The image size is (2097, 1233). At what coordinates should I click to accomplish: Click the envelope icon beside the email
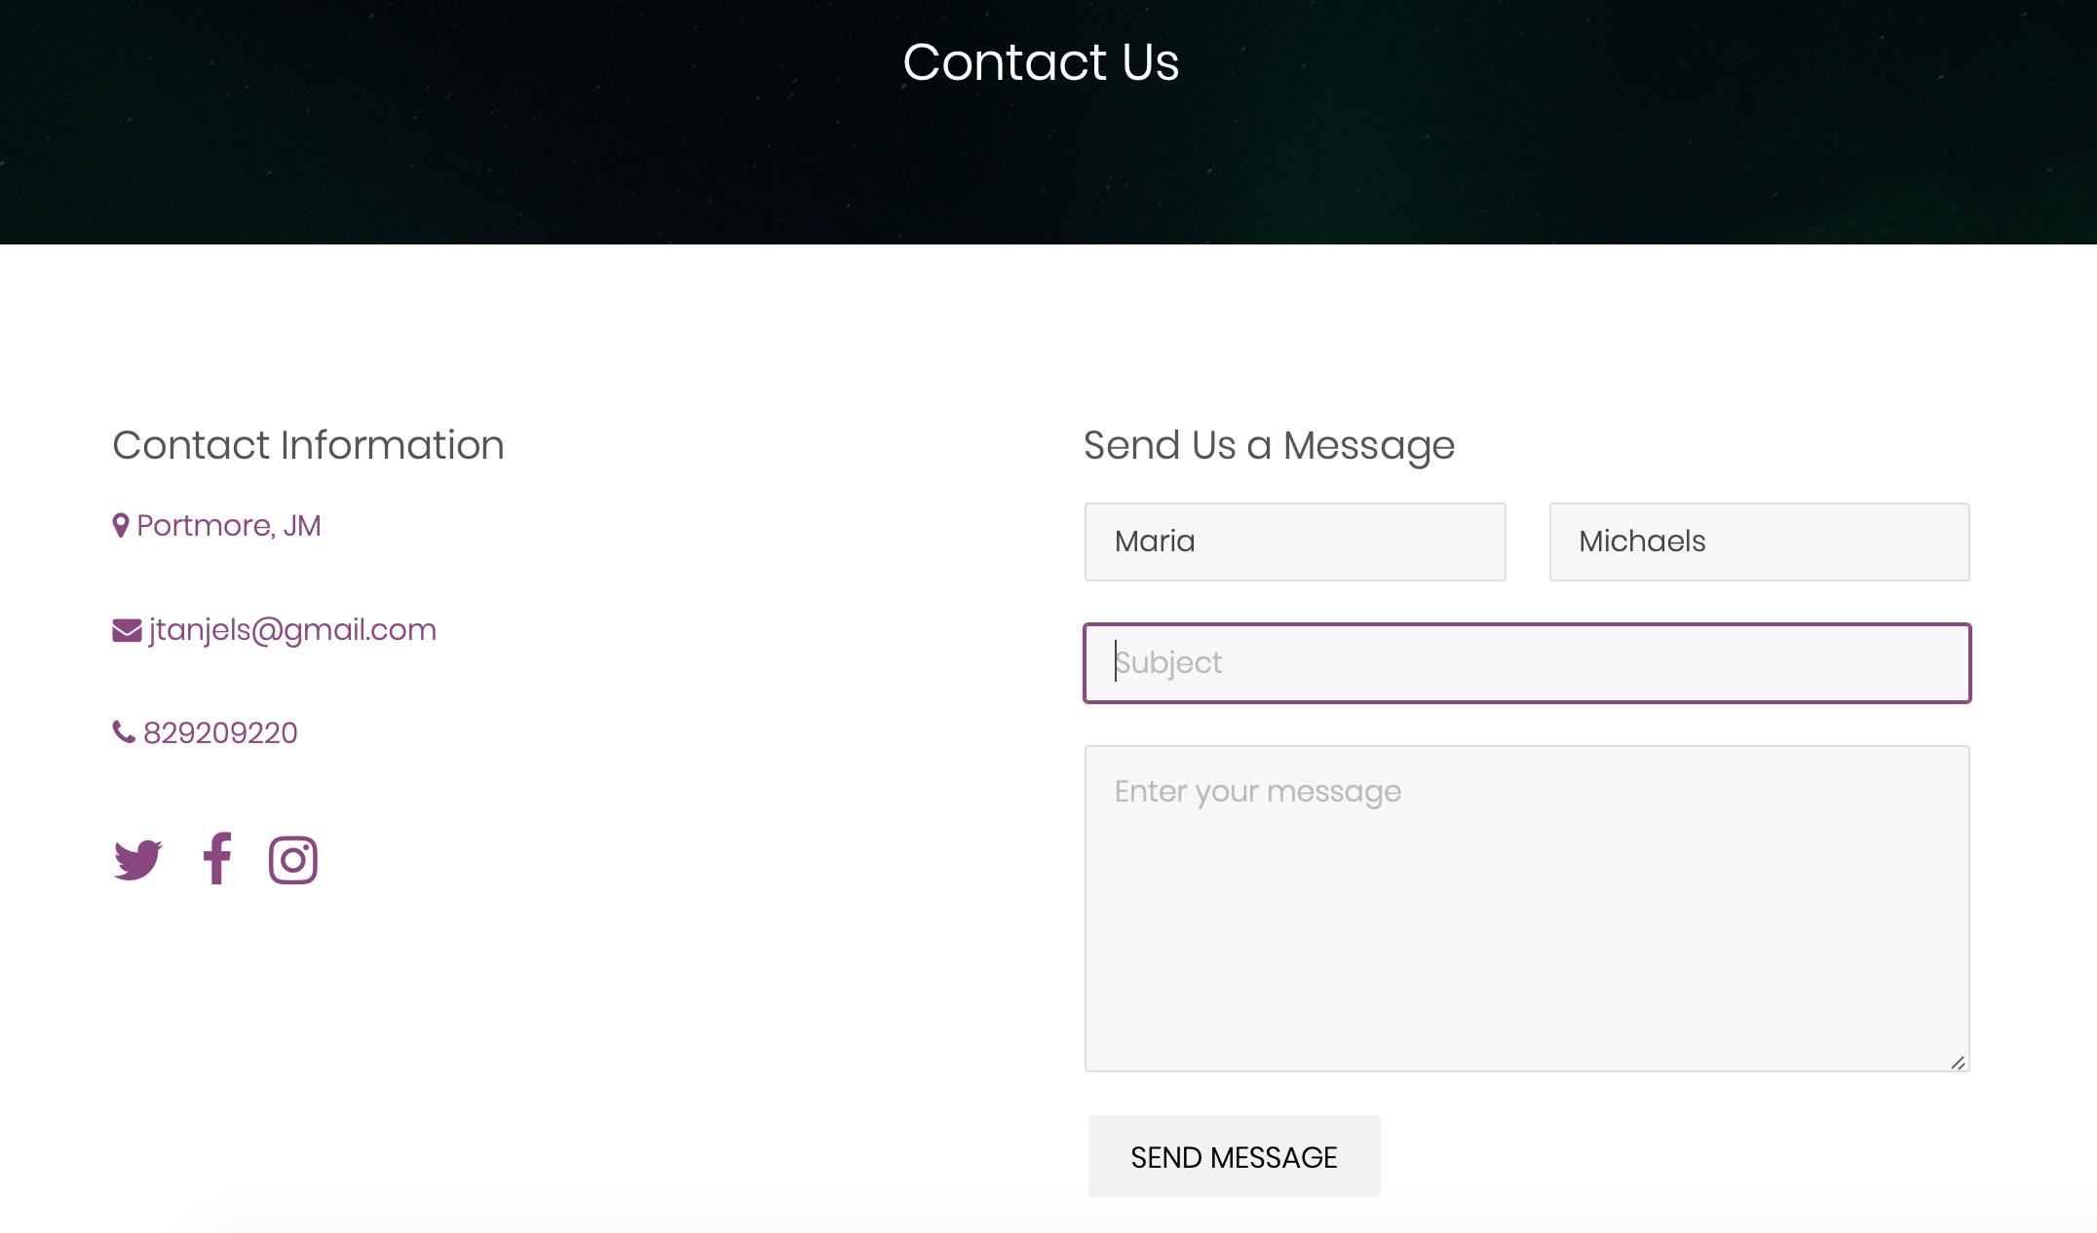pyautogui.click(x=127, y=630)
